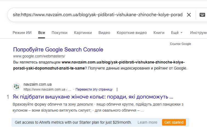Expand the Ещё dropdown menu
The width and height of the screenshot is (207, 139).
coord(177,33)
